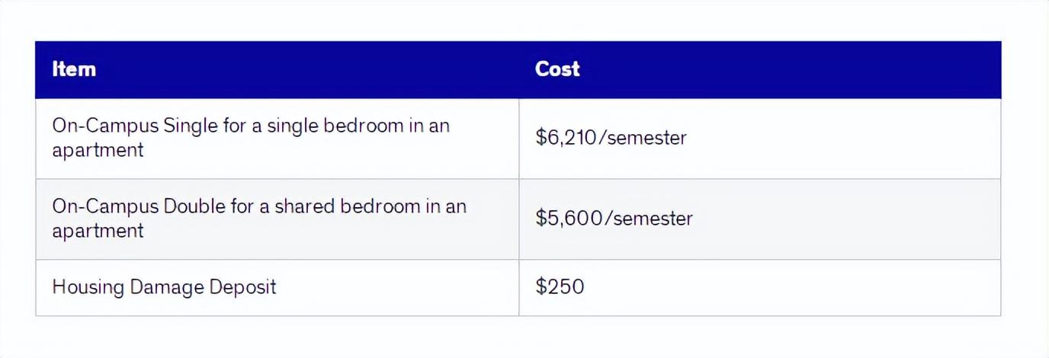Viewport: 1049px width, 358px height.
Task: Click the Item column header
Action: (x=74, y=69)
